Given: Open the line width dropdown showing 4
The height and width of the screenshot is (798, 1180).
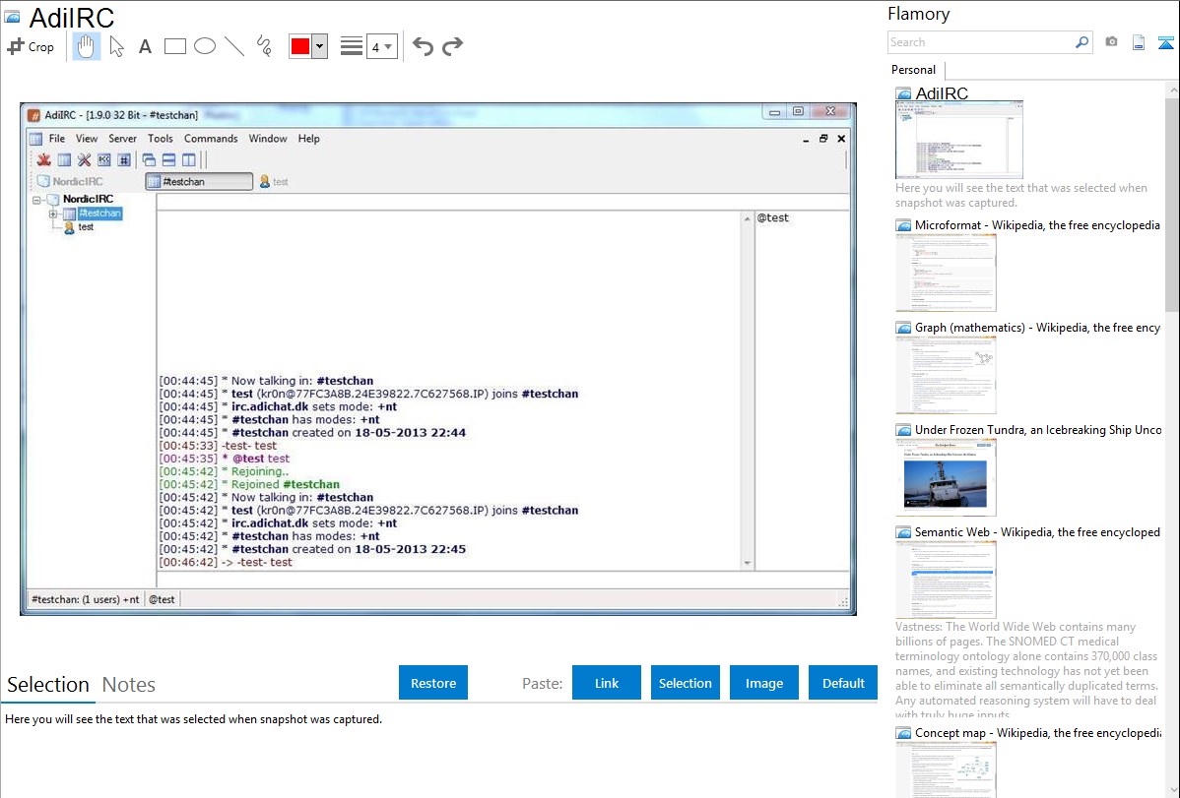Looking at the screenshot, I should 381,46.
